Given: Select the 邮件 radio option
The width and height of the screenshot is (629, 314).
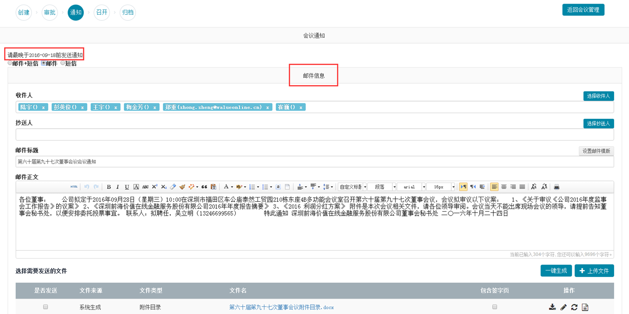Looking at the screenshot, I should 44,63.
